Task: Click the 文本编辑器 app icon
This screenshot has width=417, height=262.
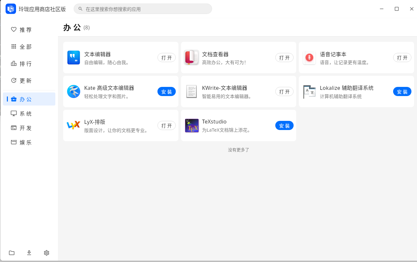Action: point(74,57)
